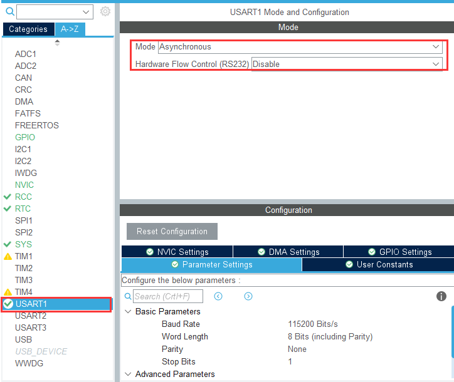The width and height of the screenshot is (454, 382).
Task: Click the parameter search magnifier icon
Action: pyautogui.click(x=128, y=296)
